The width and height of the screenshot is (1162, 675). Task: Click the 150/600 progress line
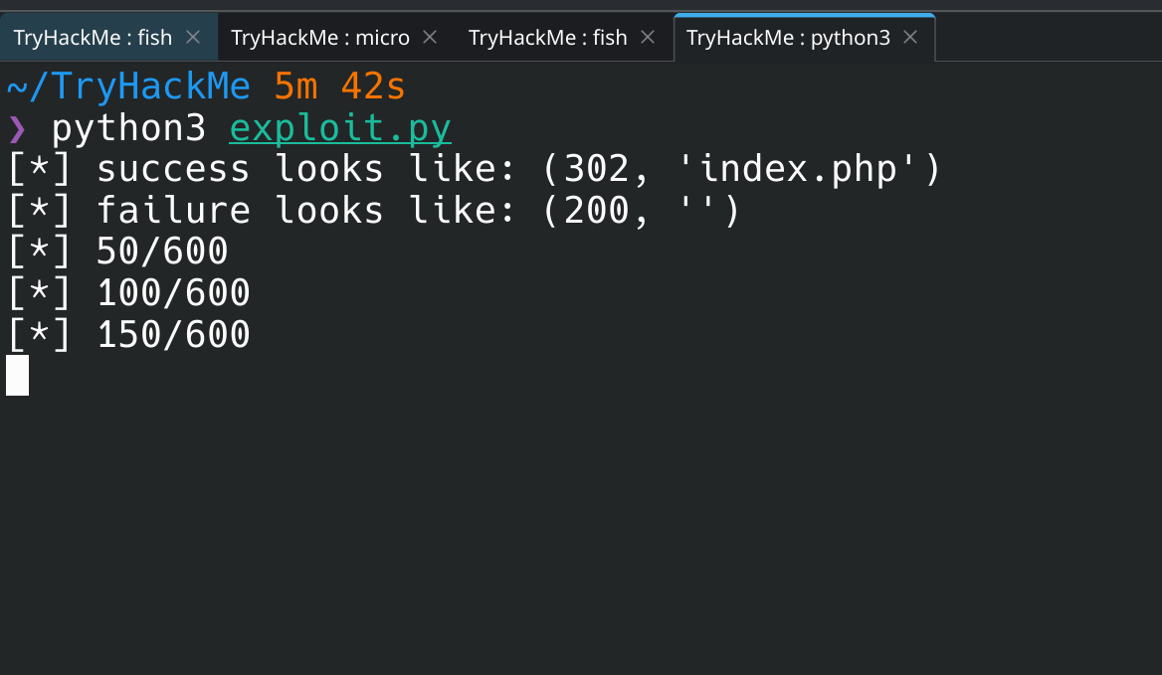click(128, 335)
